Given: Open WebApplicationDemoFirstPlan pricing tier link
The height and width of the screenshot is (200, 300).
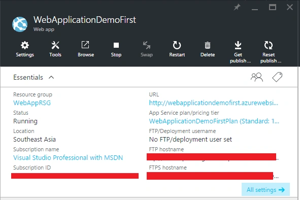Looking at the screenshot, I should 214,121.
